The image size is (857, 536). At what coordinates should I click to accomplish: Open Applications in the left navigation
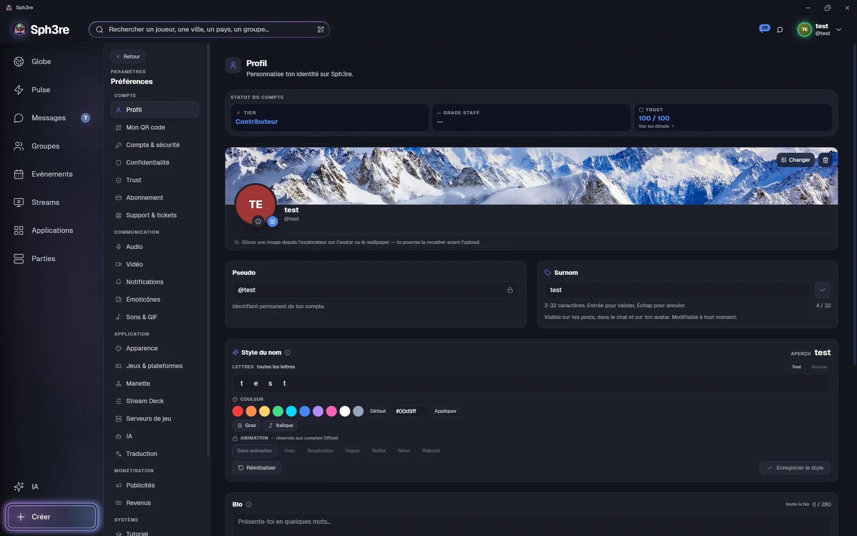(x=52, y=230)
